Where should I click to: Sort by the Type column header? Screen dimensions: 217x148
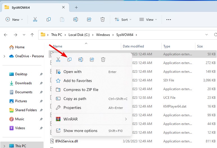click(167, 46)
